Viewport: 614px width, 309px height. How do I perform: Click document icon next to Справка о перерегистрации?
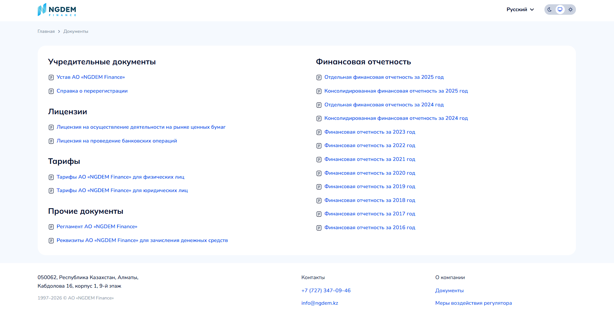[x=51, y=91]
